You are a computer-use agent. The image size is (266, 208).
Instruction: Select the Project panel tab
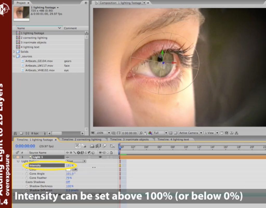click(21, 3)
